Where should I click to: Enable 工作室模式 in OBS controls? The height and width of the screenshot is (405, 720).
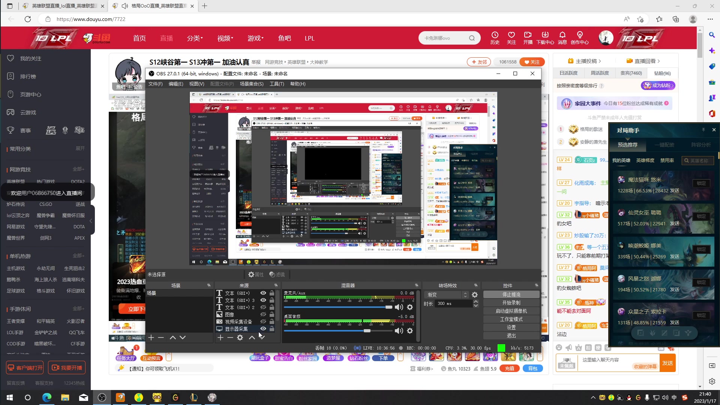511,319
